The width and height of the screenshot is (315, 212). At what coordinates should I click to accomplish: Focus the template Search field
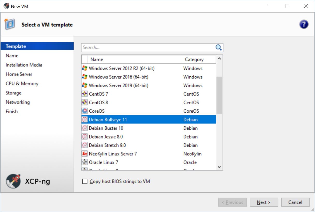[148, 48]
